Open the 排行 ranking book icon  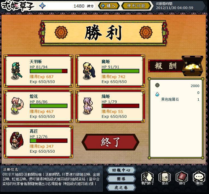coord(182,178)
